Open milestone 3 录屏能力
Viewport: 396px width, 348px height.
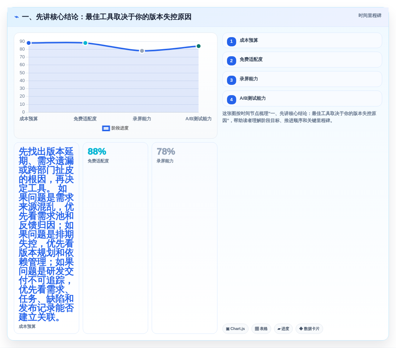302,79
